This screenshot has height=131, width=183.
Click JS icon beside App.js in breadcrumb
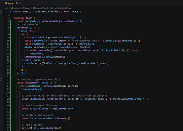coord(12,8)
